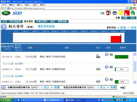This screenshot has width=137, height=102.
Task: Select 隐藏 for on-demand self-test DTC
Action: coord(108,88)
